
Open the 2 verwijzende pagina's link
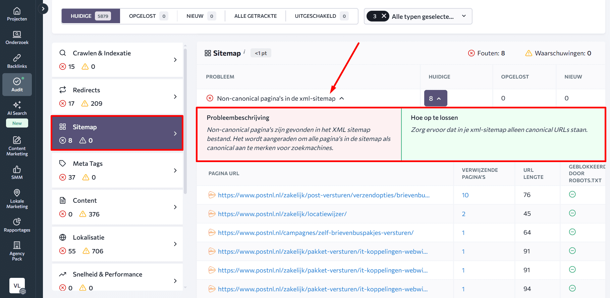[463, 214]
